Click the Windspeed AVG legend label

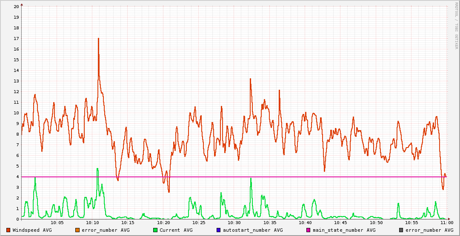32,230
